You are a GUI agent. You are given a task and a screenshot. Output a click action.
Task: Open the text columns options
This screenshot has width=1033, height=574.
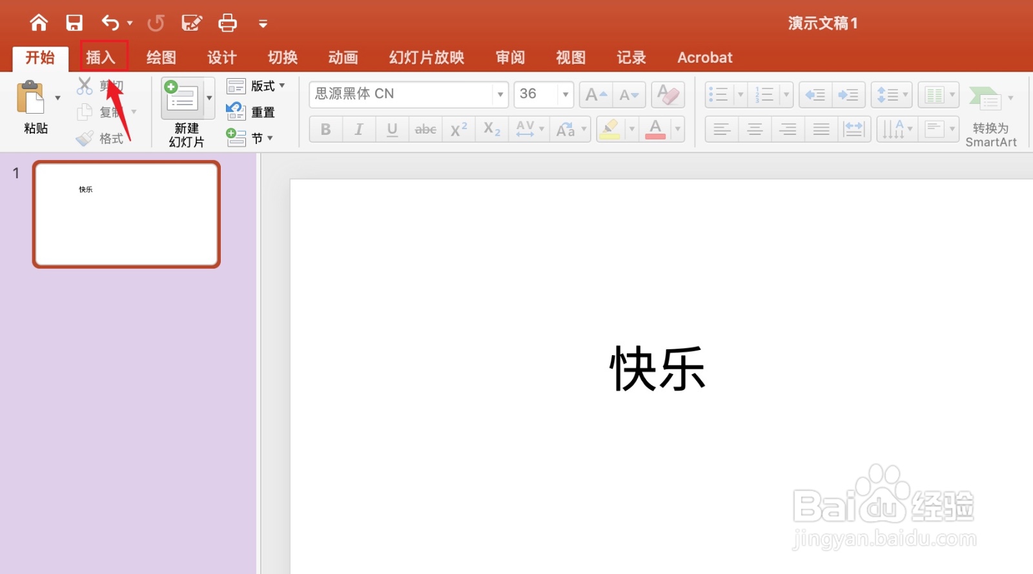[x=939, y=95]
